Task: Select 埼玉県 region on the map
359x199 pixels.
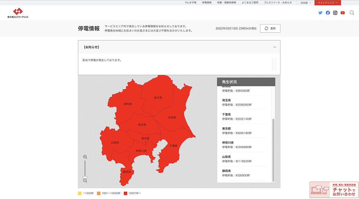Action: coord(142,125)
